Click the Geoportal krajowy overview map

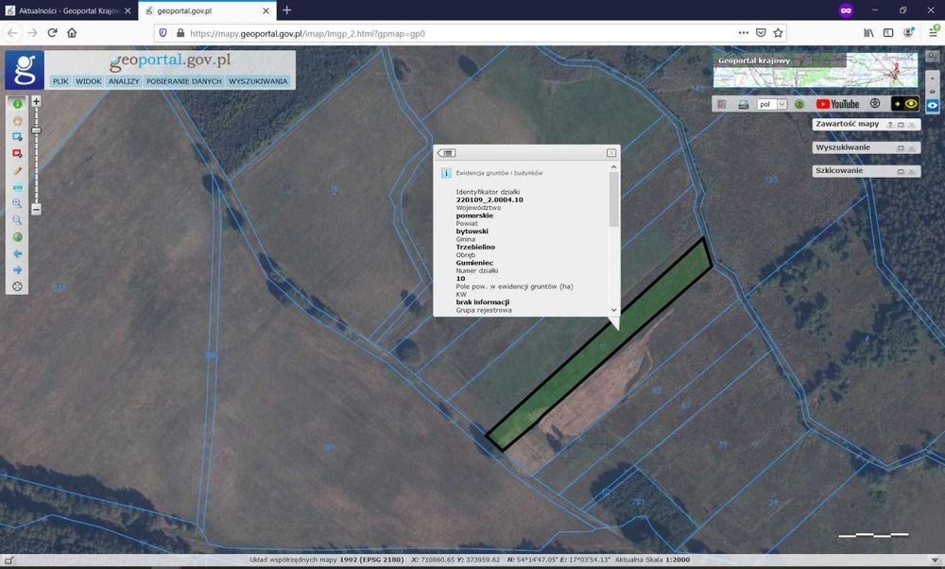pyautogui.click(x=816, y=71)
